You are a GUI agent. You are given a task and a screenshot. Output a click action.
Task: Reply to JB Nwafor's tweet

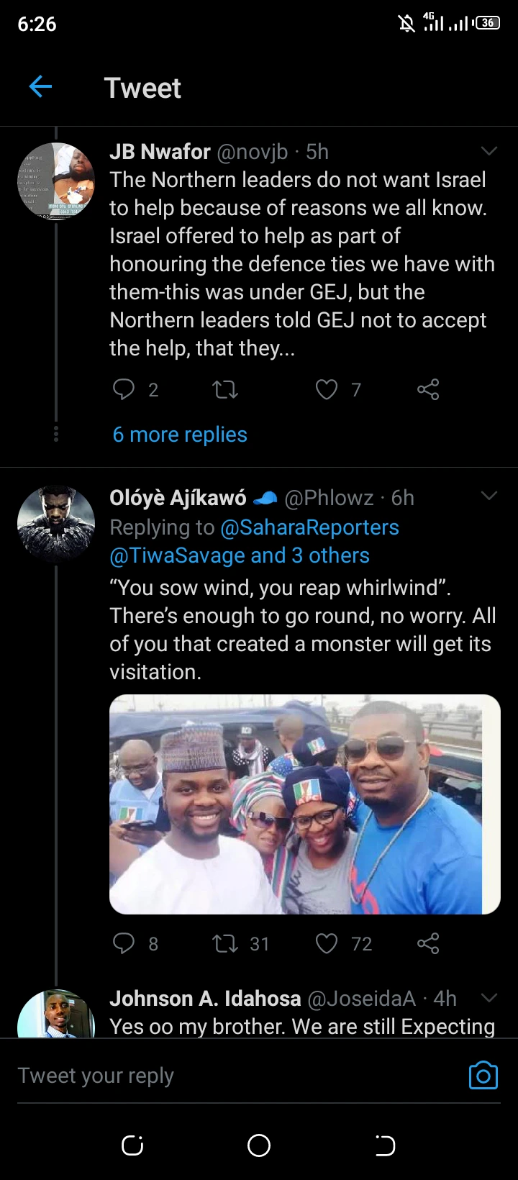(x=124, y=389)
